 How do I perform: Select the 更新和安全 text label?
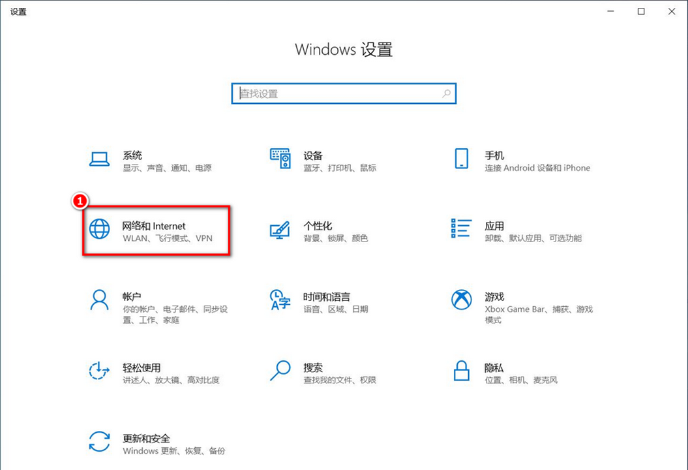click(x=146, y=438)
